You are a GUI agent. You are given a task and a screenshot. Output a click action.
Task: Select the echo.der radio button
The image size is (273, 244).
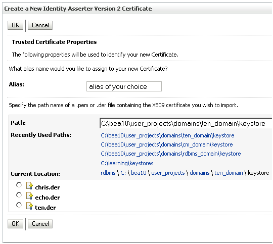19,195
